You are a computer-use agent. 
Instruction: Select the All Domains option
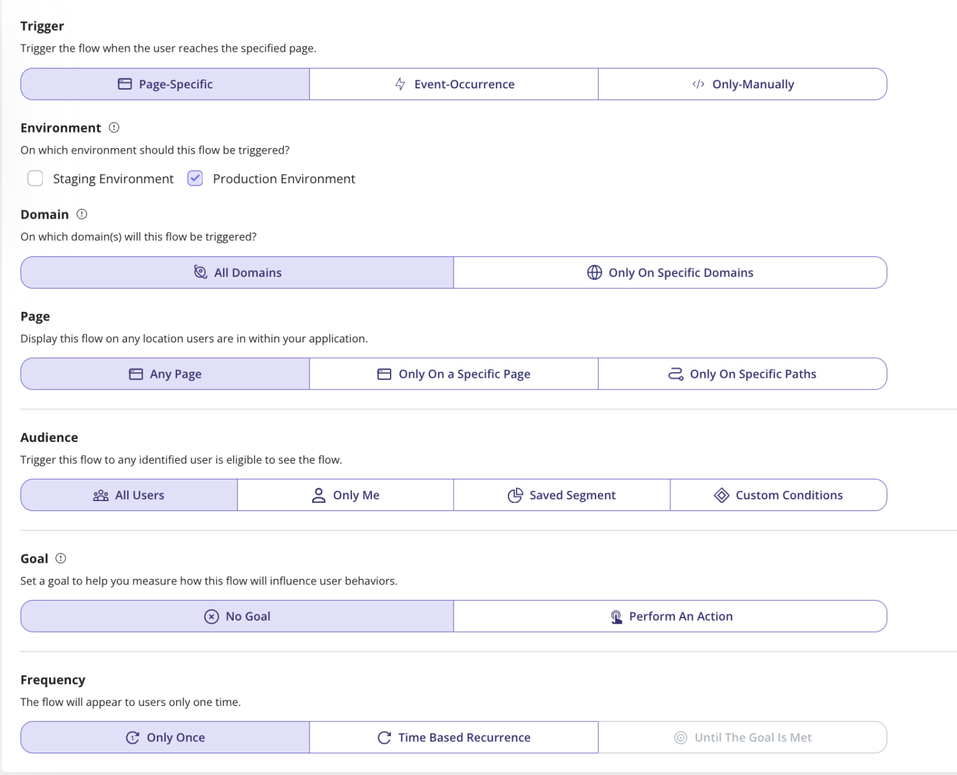237,272
